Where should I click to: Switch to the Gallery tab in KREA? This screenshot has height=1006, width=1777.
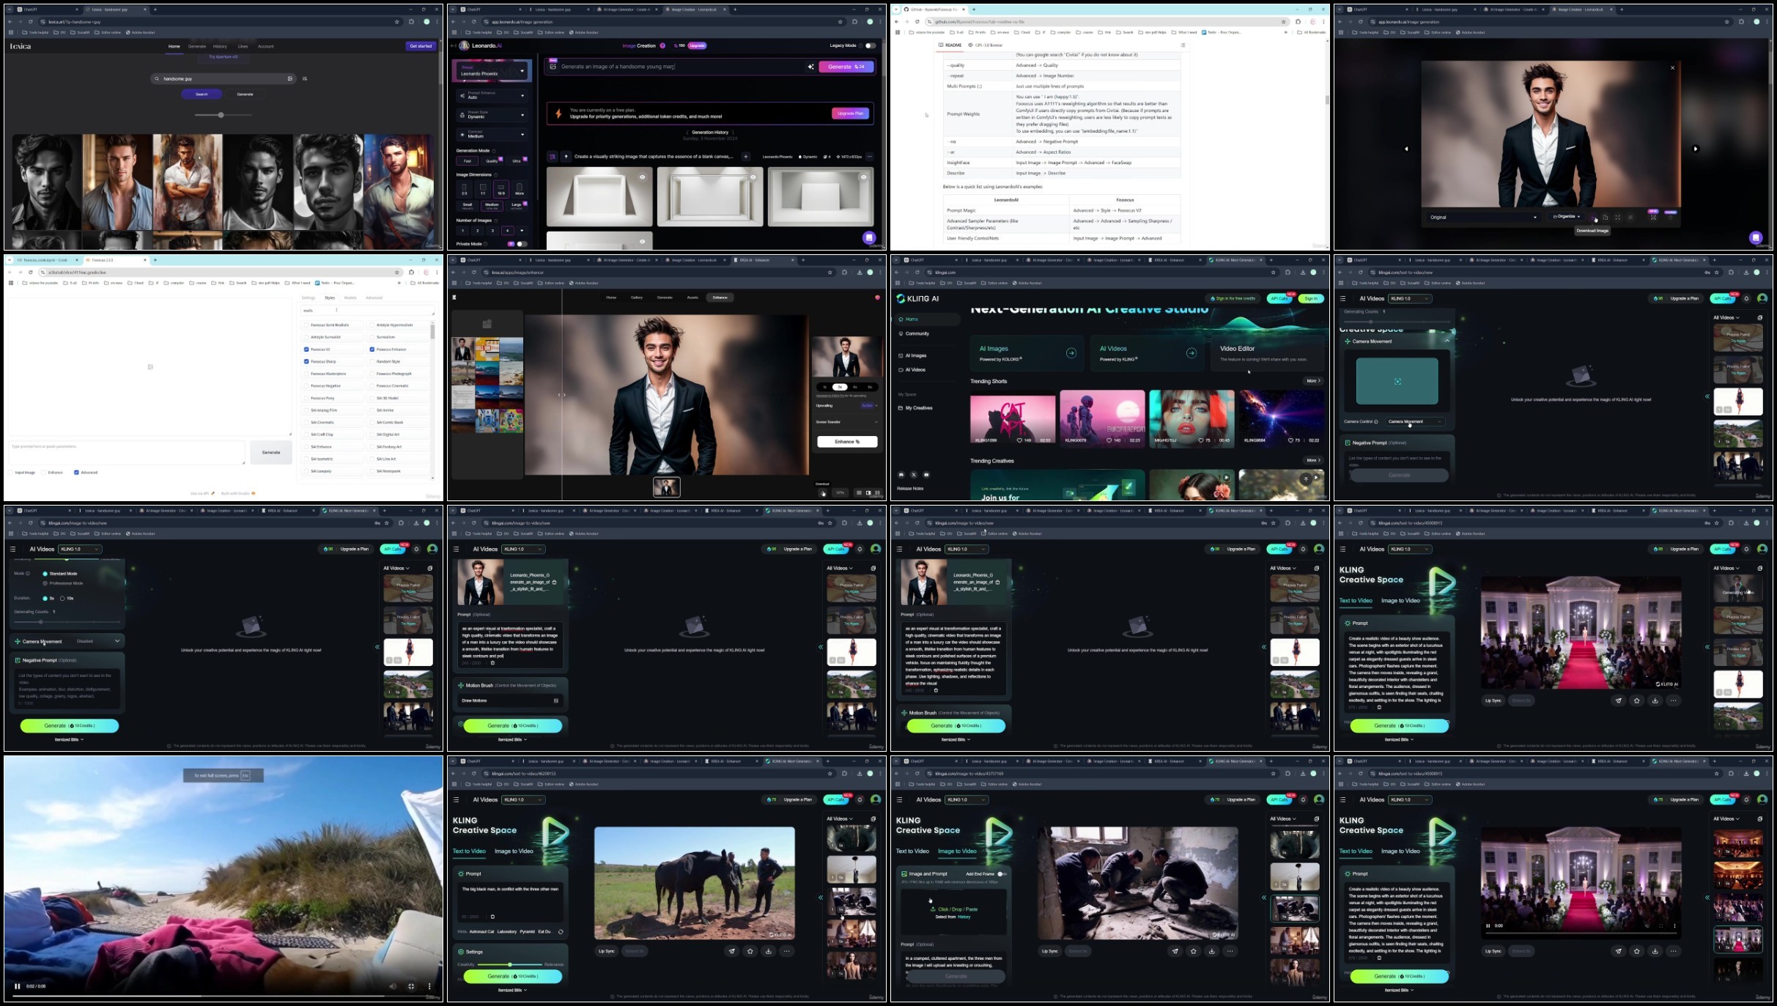coord(637,297)
